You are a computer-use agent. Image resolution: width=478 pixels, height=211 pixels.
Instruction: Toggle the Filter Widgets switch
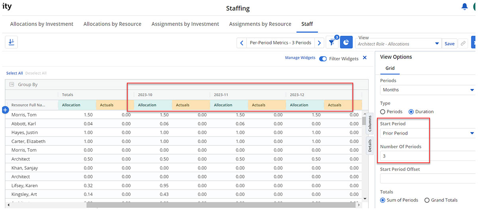point(323,58)
